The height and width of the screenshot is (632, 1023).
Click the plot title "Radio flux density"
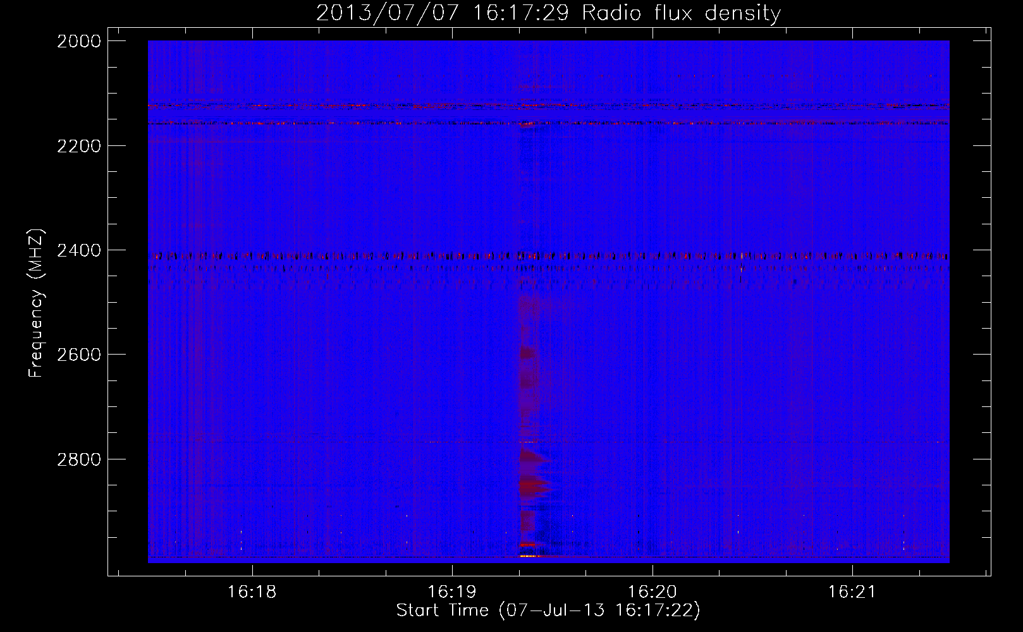point(682,13)
